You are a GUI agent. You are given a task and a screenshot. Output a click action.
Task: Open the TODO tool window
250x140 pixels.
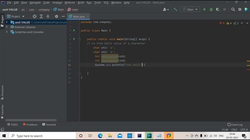coord(12,124)
